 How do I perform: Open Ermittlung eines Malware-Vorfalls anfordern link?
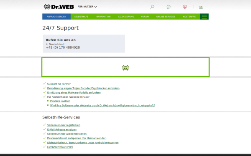(x=74, y=92)
